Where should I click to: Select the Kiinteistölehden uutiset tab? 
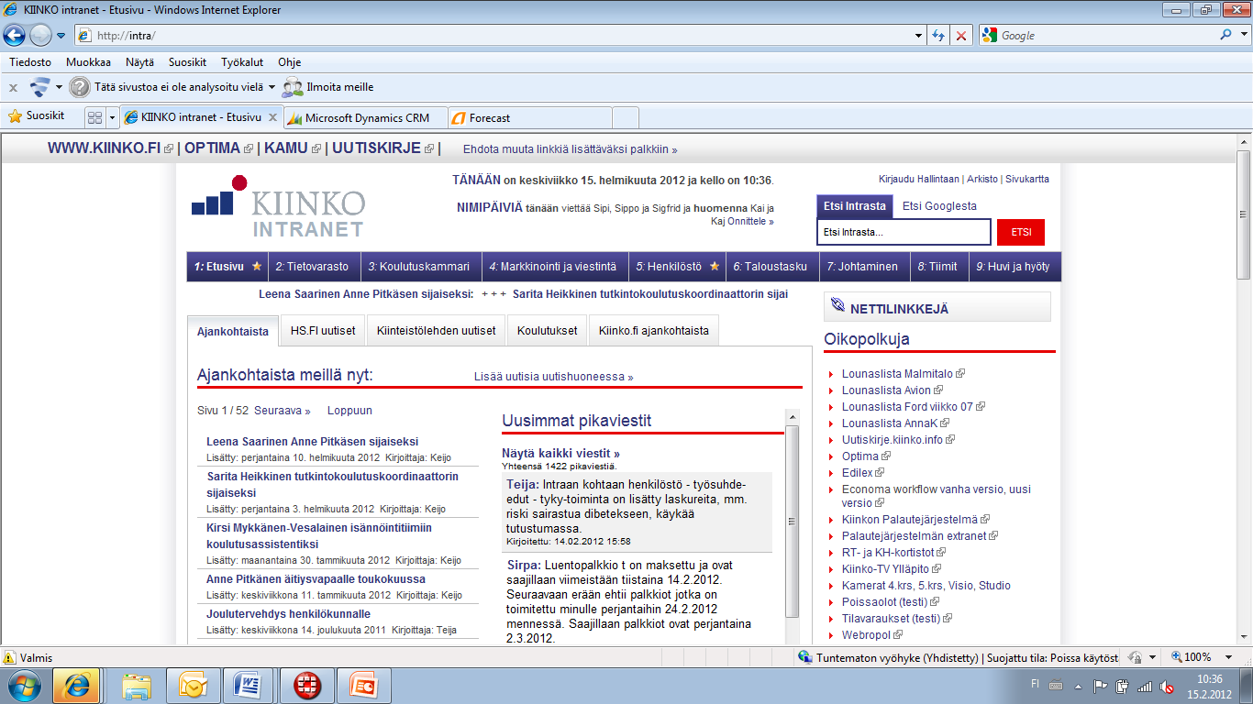(436, 331)
